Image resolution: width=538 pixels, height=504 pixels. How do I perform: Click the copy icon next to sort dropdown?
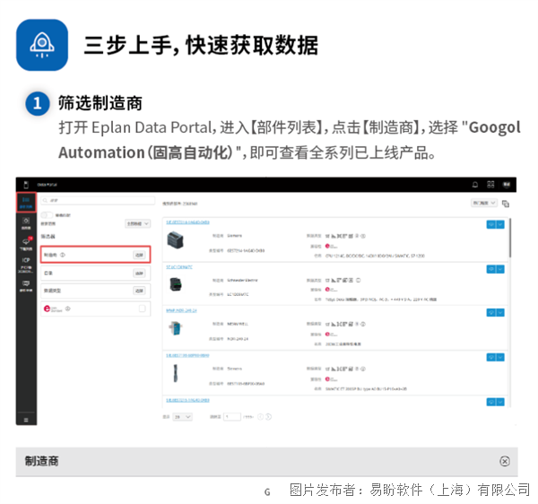tap(506, 204)
